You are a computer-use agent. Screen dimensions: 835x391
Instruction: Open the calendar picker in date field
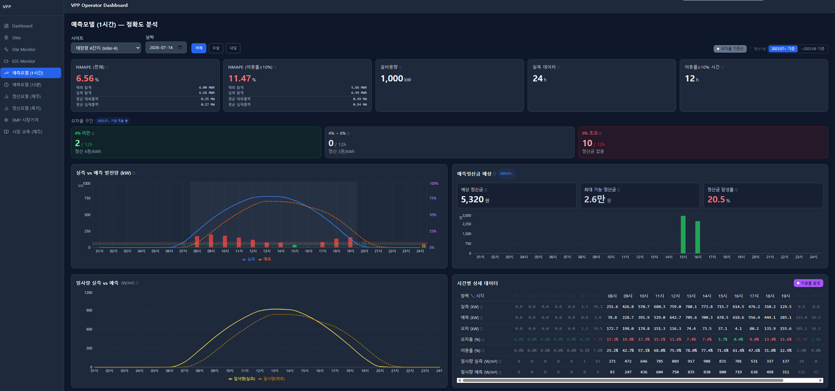coord(180,48)
